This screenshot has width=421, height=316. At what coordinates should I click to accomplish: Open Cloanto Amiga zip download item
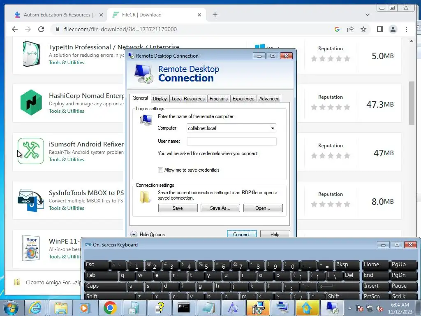tap(47, 282)
